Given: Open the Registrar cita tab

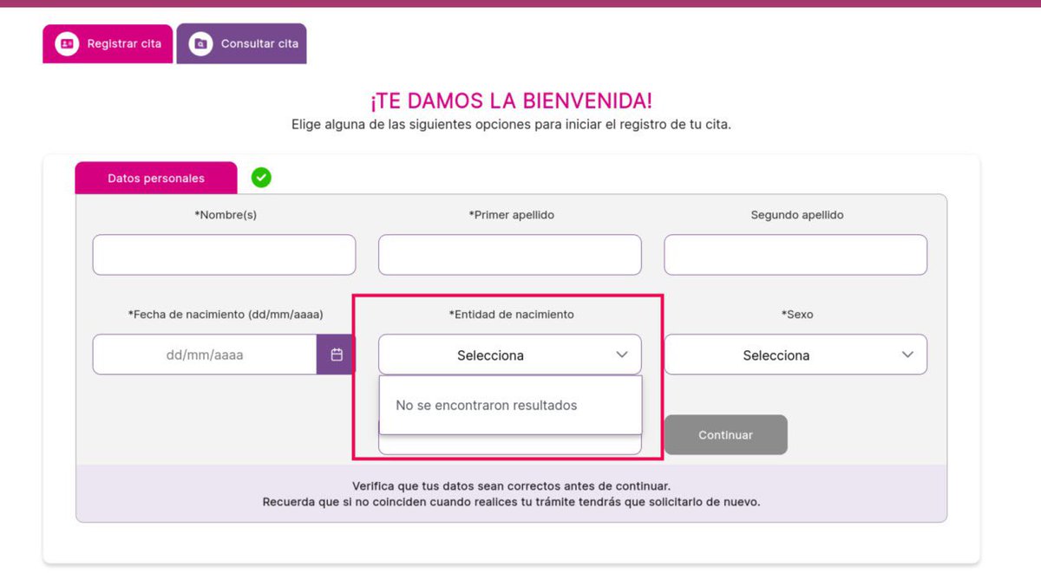Looking at the screenshot, I should pos(108,43).
